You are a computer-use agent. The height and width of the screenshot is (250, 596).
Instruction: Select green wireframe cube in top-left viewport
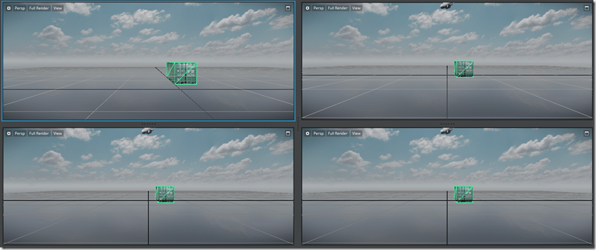click(182, 73)
